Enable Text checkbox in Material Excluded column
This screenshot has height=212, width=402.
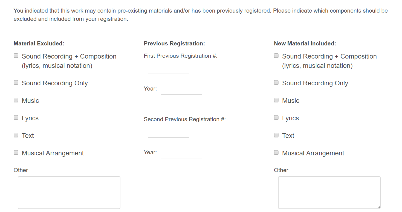[16, 135]
